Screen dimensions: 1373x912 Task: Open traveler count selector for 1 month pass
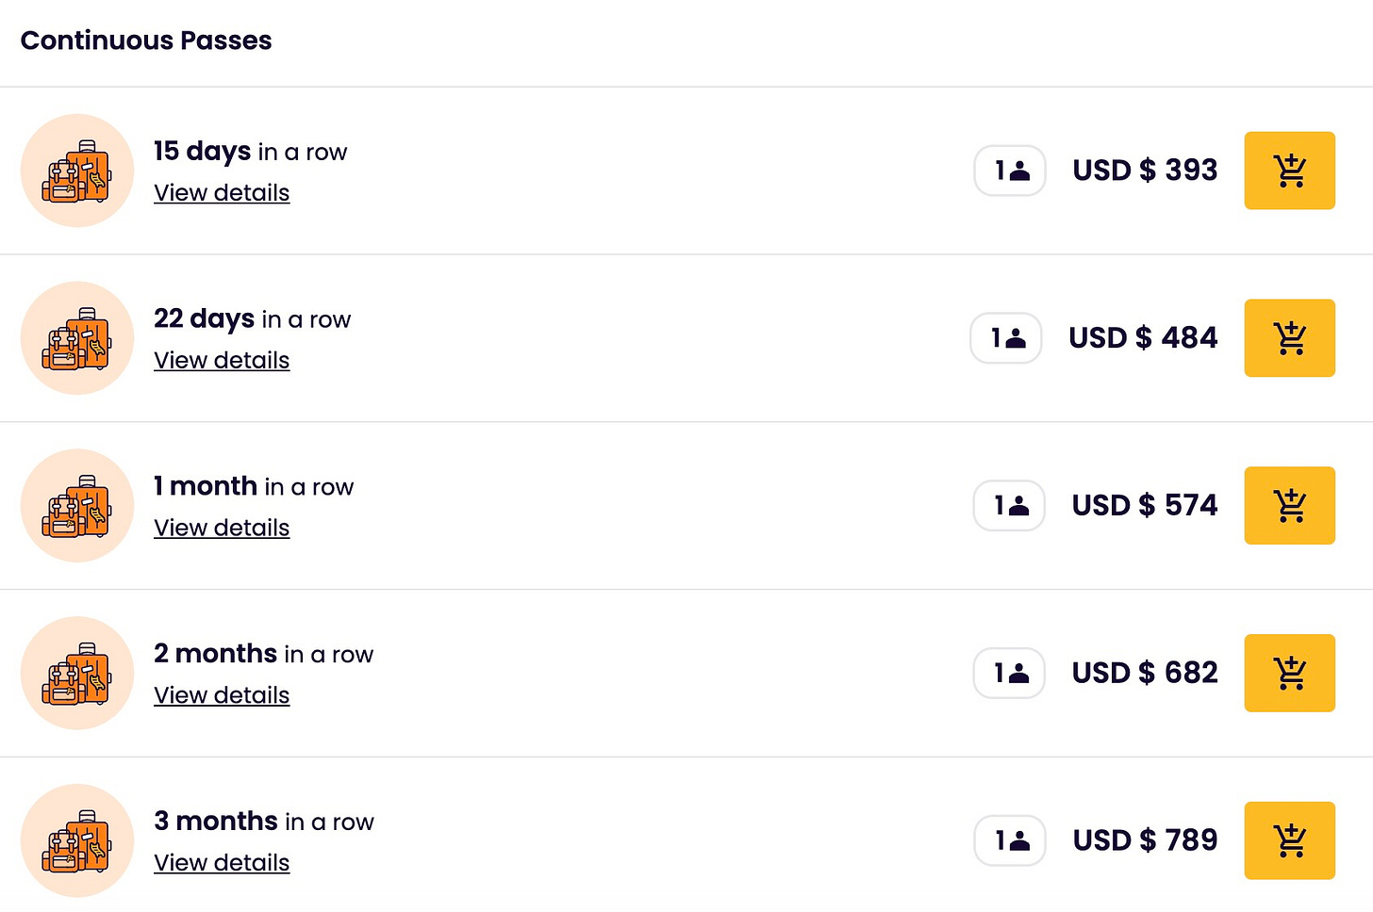(x=1009, y=506)
